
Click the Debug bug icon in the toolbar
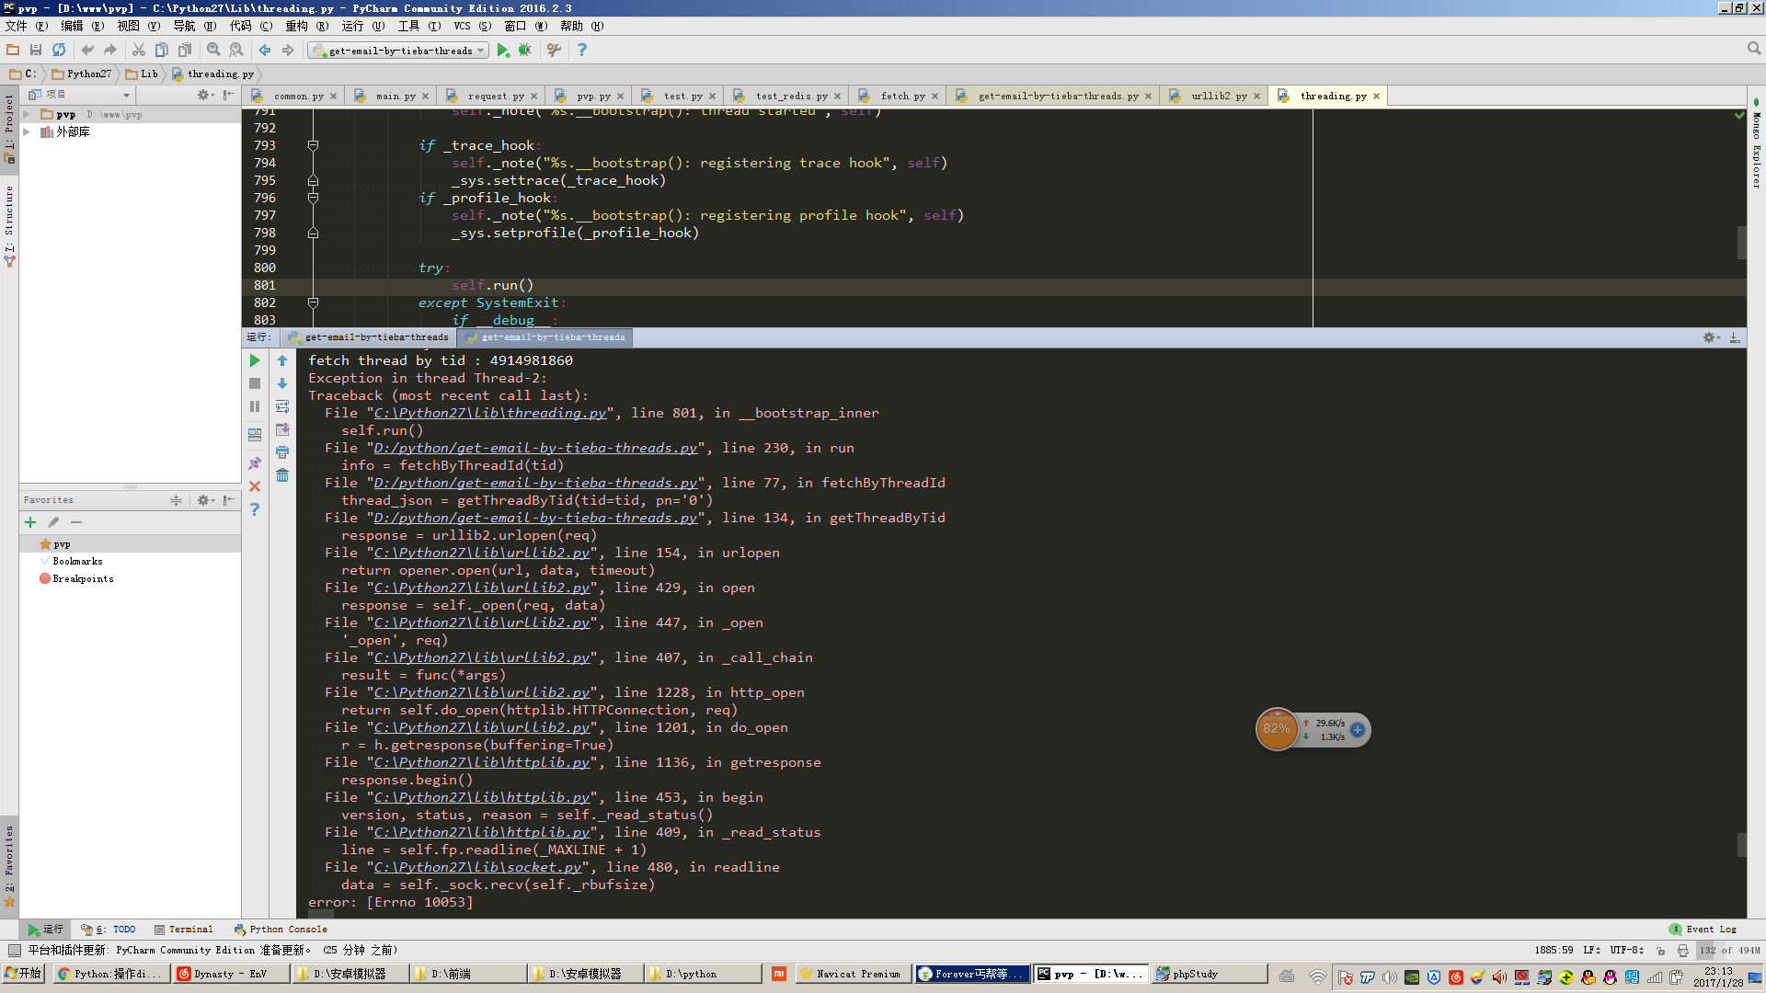pos(524,51)
